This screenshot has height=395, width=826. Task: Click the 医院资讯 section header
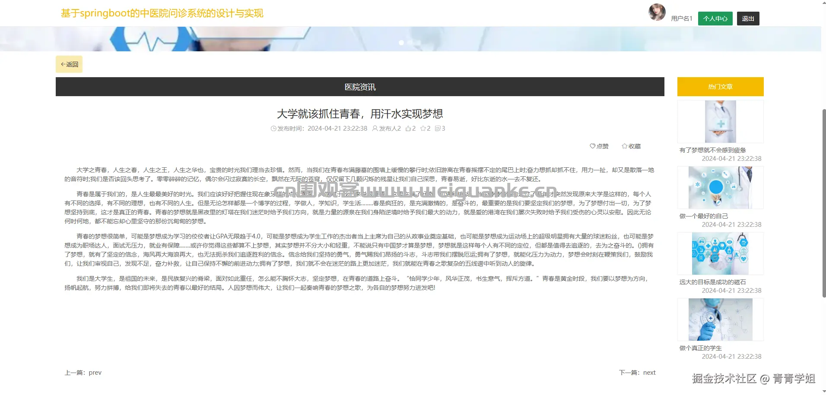tap(360, 87)
